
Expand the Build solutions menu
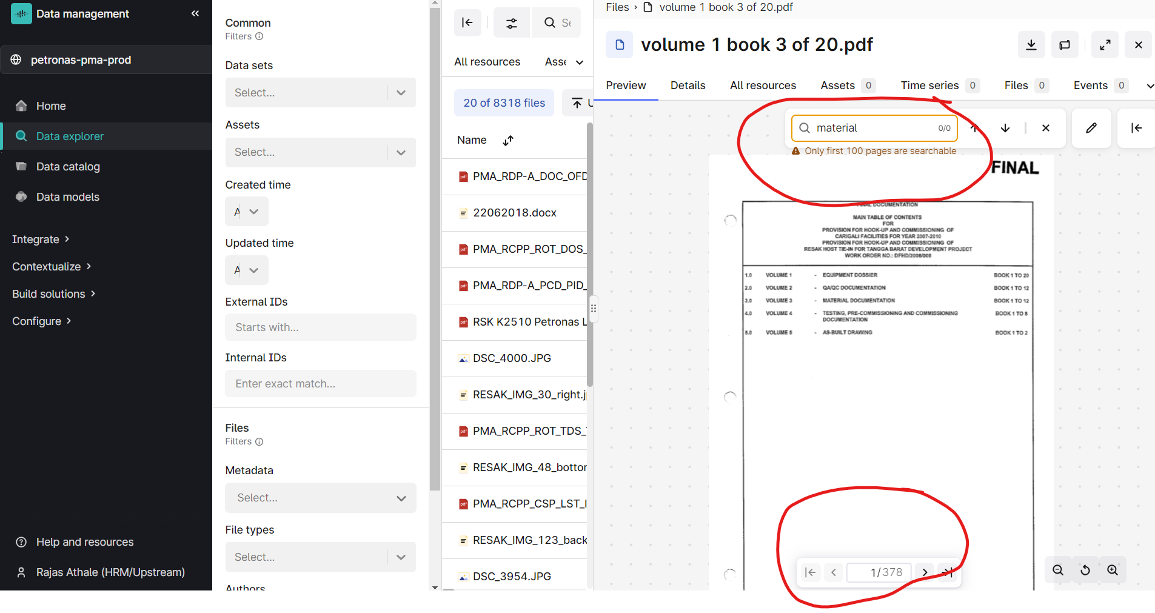[x=54, y=294]
